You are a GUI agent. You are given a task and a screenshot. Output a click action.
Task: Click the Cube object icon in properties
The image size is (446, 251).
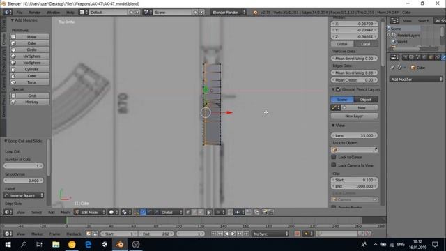[x=413, y=68]
